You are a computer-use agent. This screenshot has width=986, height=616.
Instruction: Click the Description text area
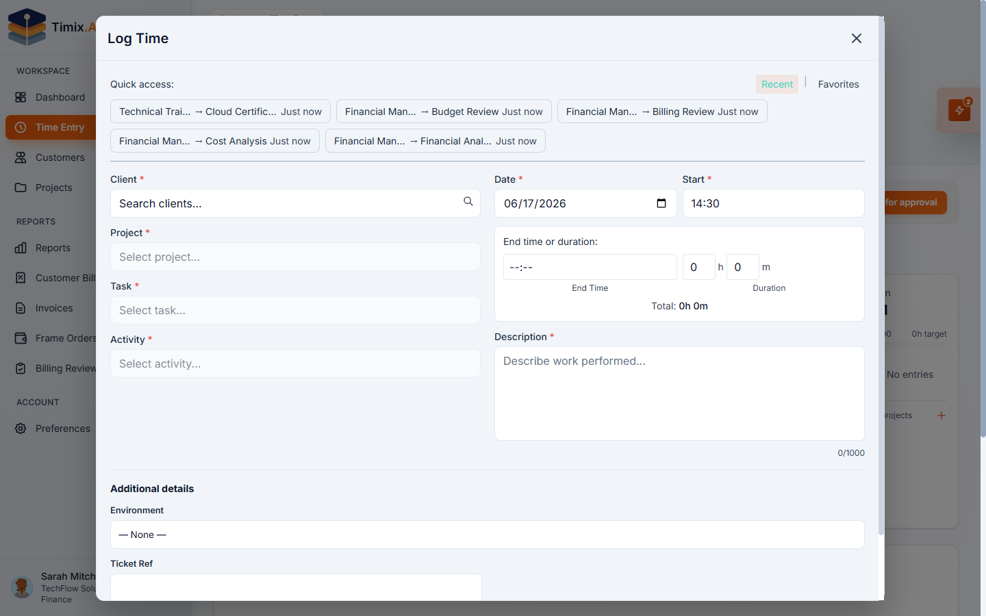point(679,394)
